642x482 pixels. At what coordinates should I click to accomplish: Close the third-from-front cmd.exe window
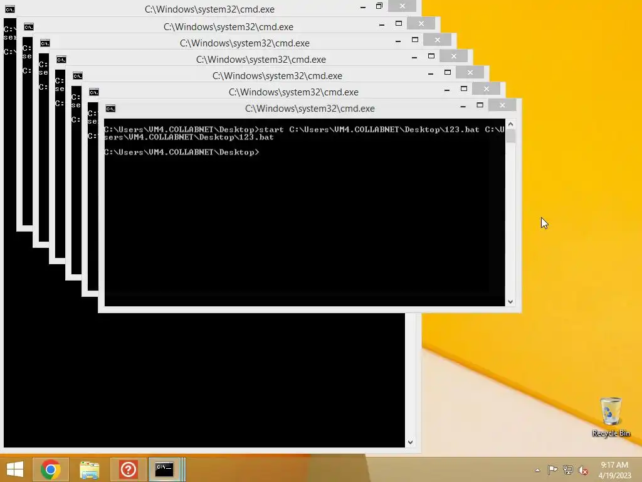[x=470, y=73]
